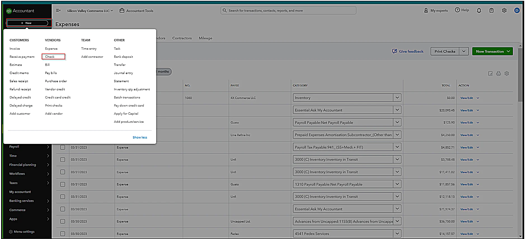Select Add vendor menu entry

tap(54, 114)
